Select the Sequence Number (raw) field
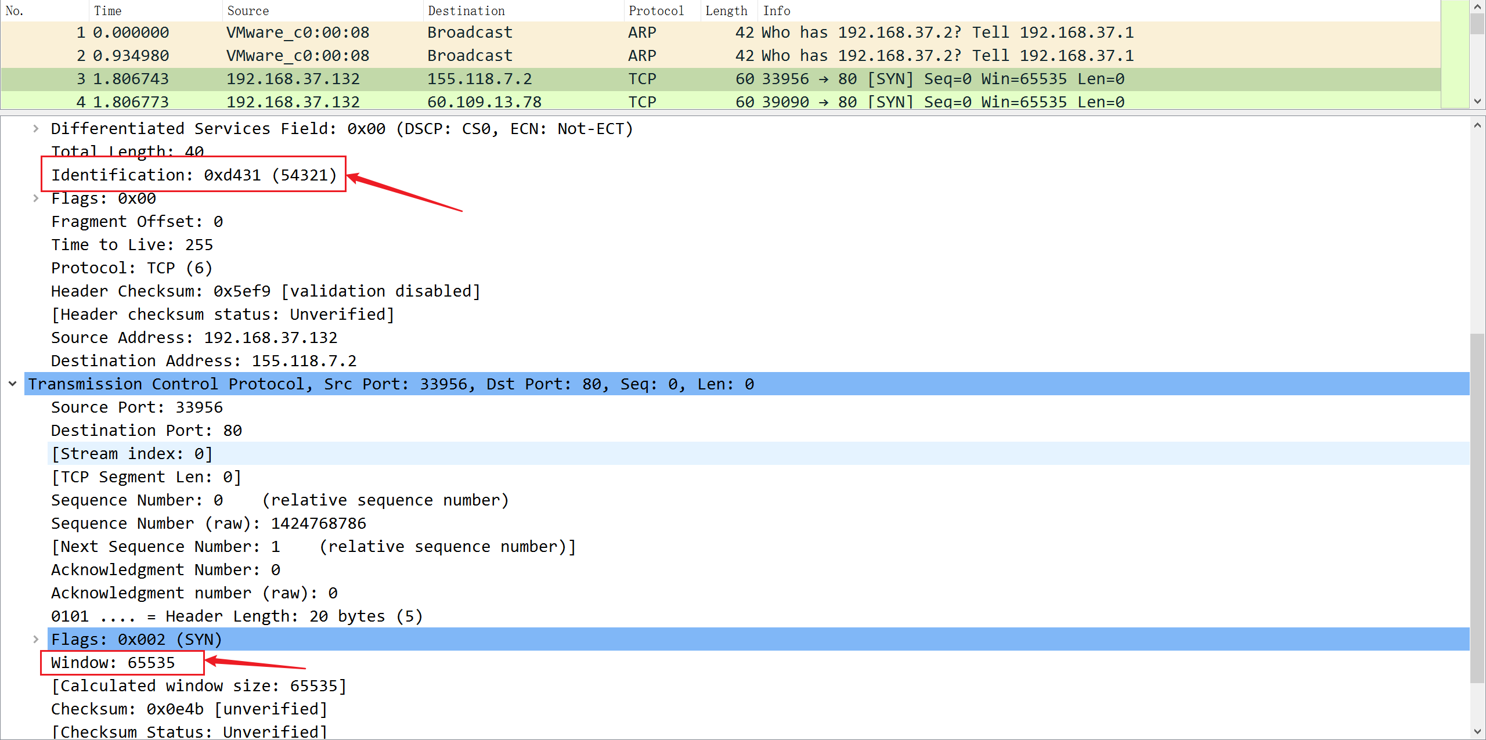This screenshot has height=740, width=1486. (x=209, y=524)
